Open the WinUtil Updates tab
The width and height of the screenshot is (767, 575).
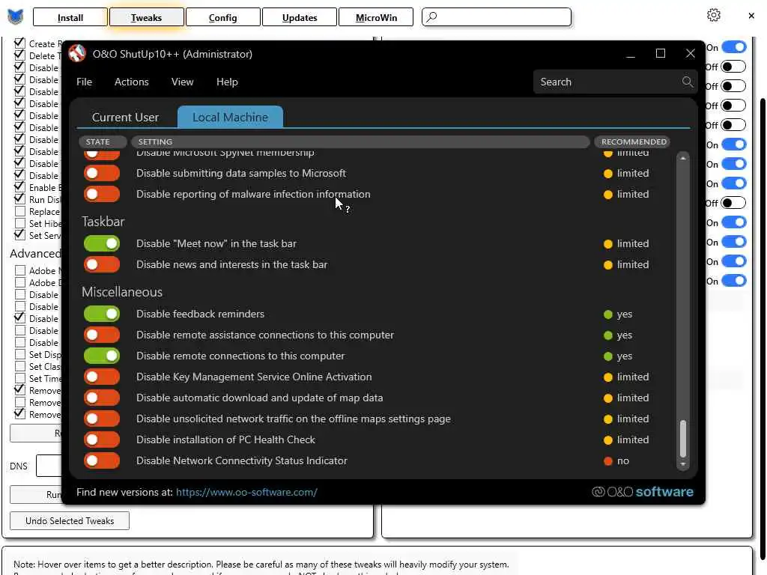[x=300, y=18]
